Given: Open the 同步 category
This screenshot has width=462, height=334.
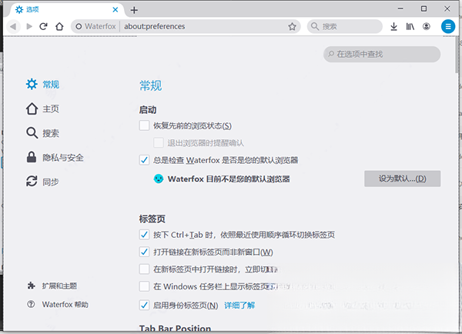Looking at the screenshot, I should (42, 182).
